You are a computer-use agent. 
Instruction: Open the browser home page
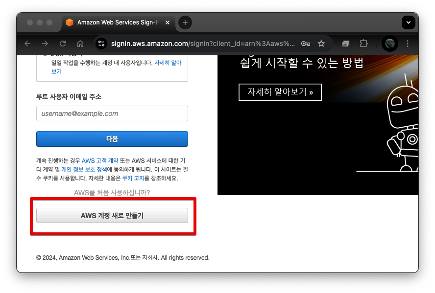pos(80,44)
